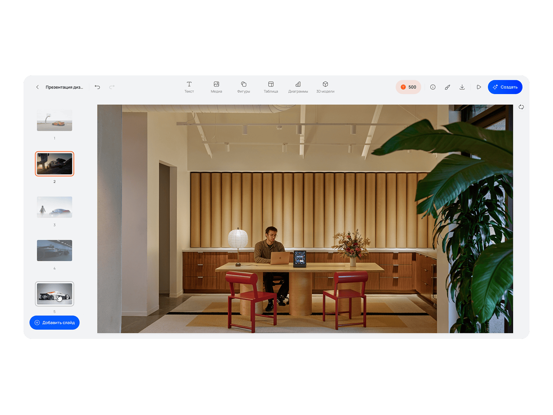The height and width of the screenshot is (415, 553).
Task: Insert a table with Таблица
Action: [x=271, y=87]
